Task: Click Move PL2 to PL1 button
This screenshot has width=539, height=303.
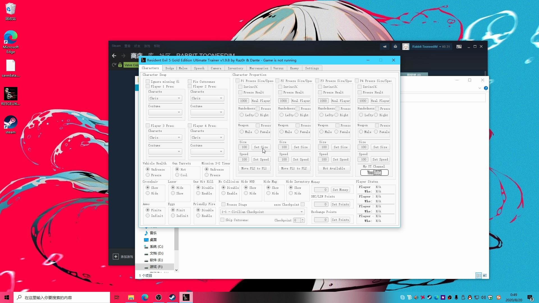Action: coord(254,168)
